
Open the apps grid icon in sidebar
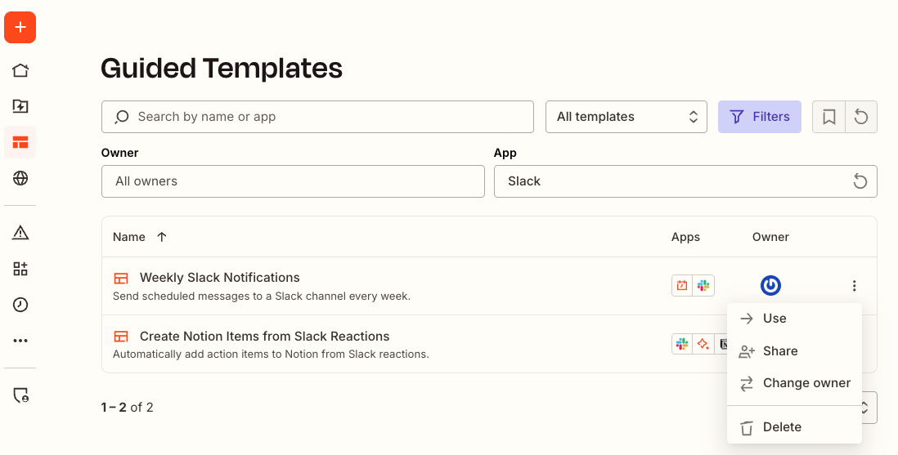(20, 269)
